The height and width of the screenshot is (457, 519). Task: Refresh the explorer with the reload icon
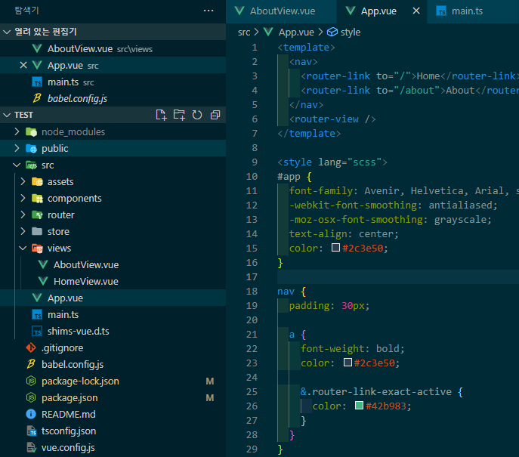coord(197,115)
